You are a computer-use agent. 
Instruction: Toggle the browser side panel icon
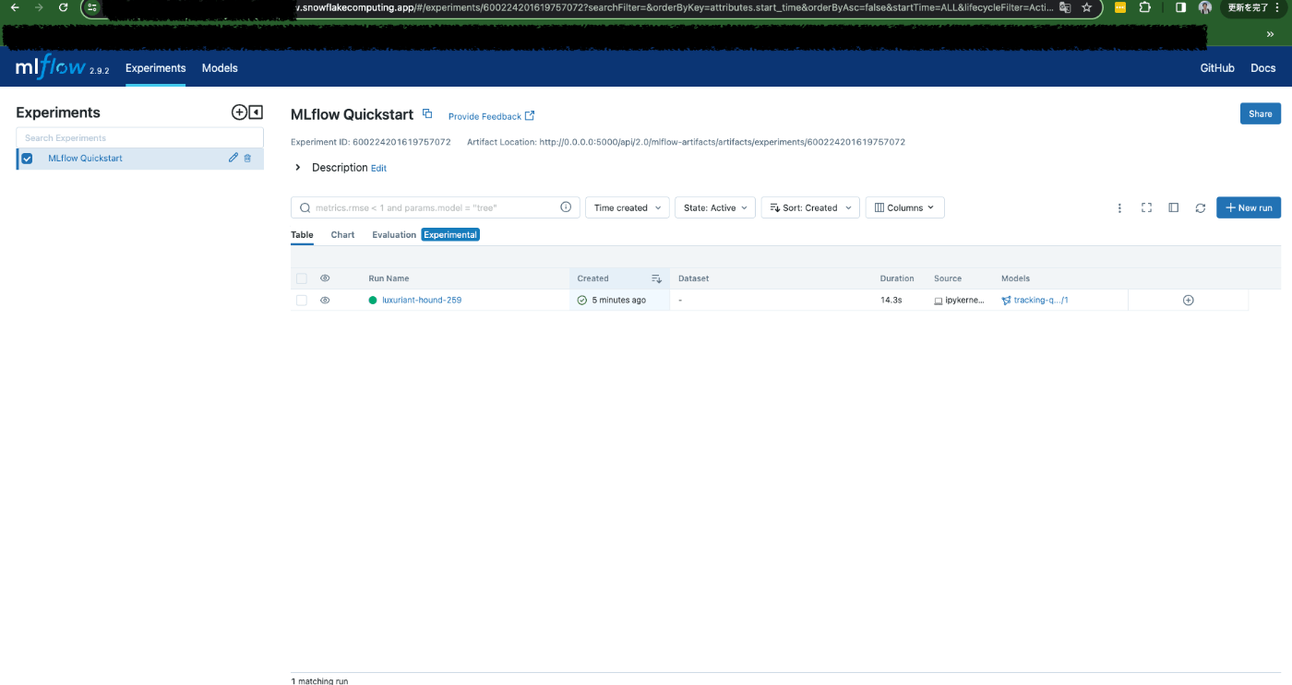click(x=1180, y=7)
